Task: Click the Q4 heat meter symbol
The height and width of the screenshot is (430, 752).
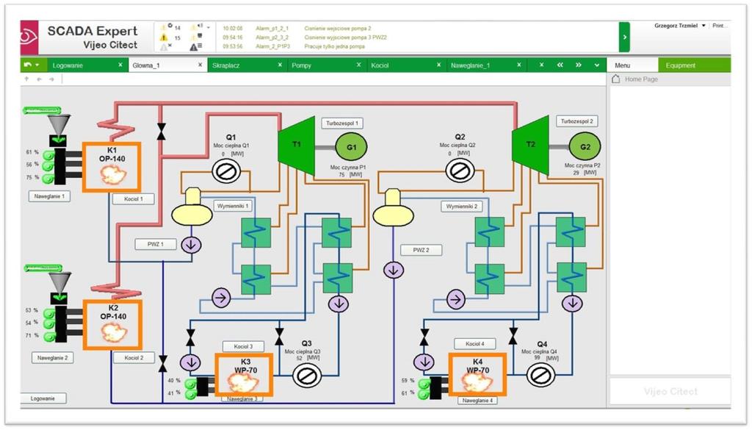Action: click(541, 375)
